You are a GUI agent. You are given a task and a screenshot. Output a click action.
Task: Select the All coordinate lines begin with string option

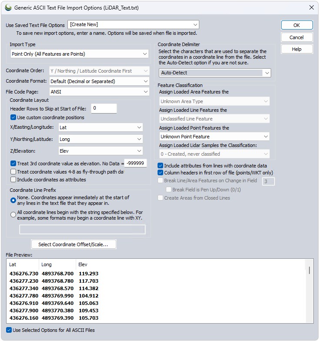point(13,215)
